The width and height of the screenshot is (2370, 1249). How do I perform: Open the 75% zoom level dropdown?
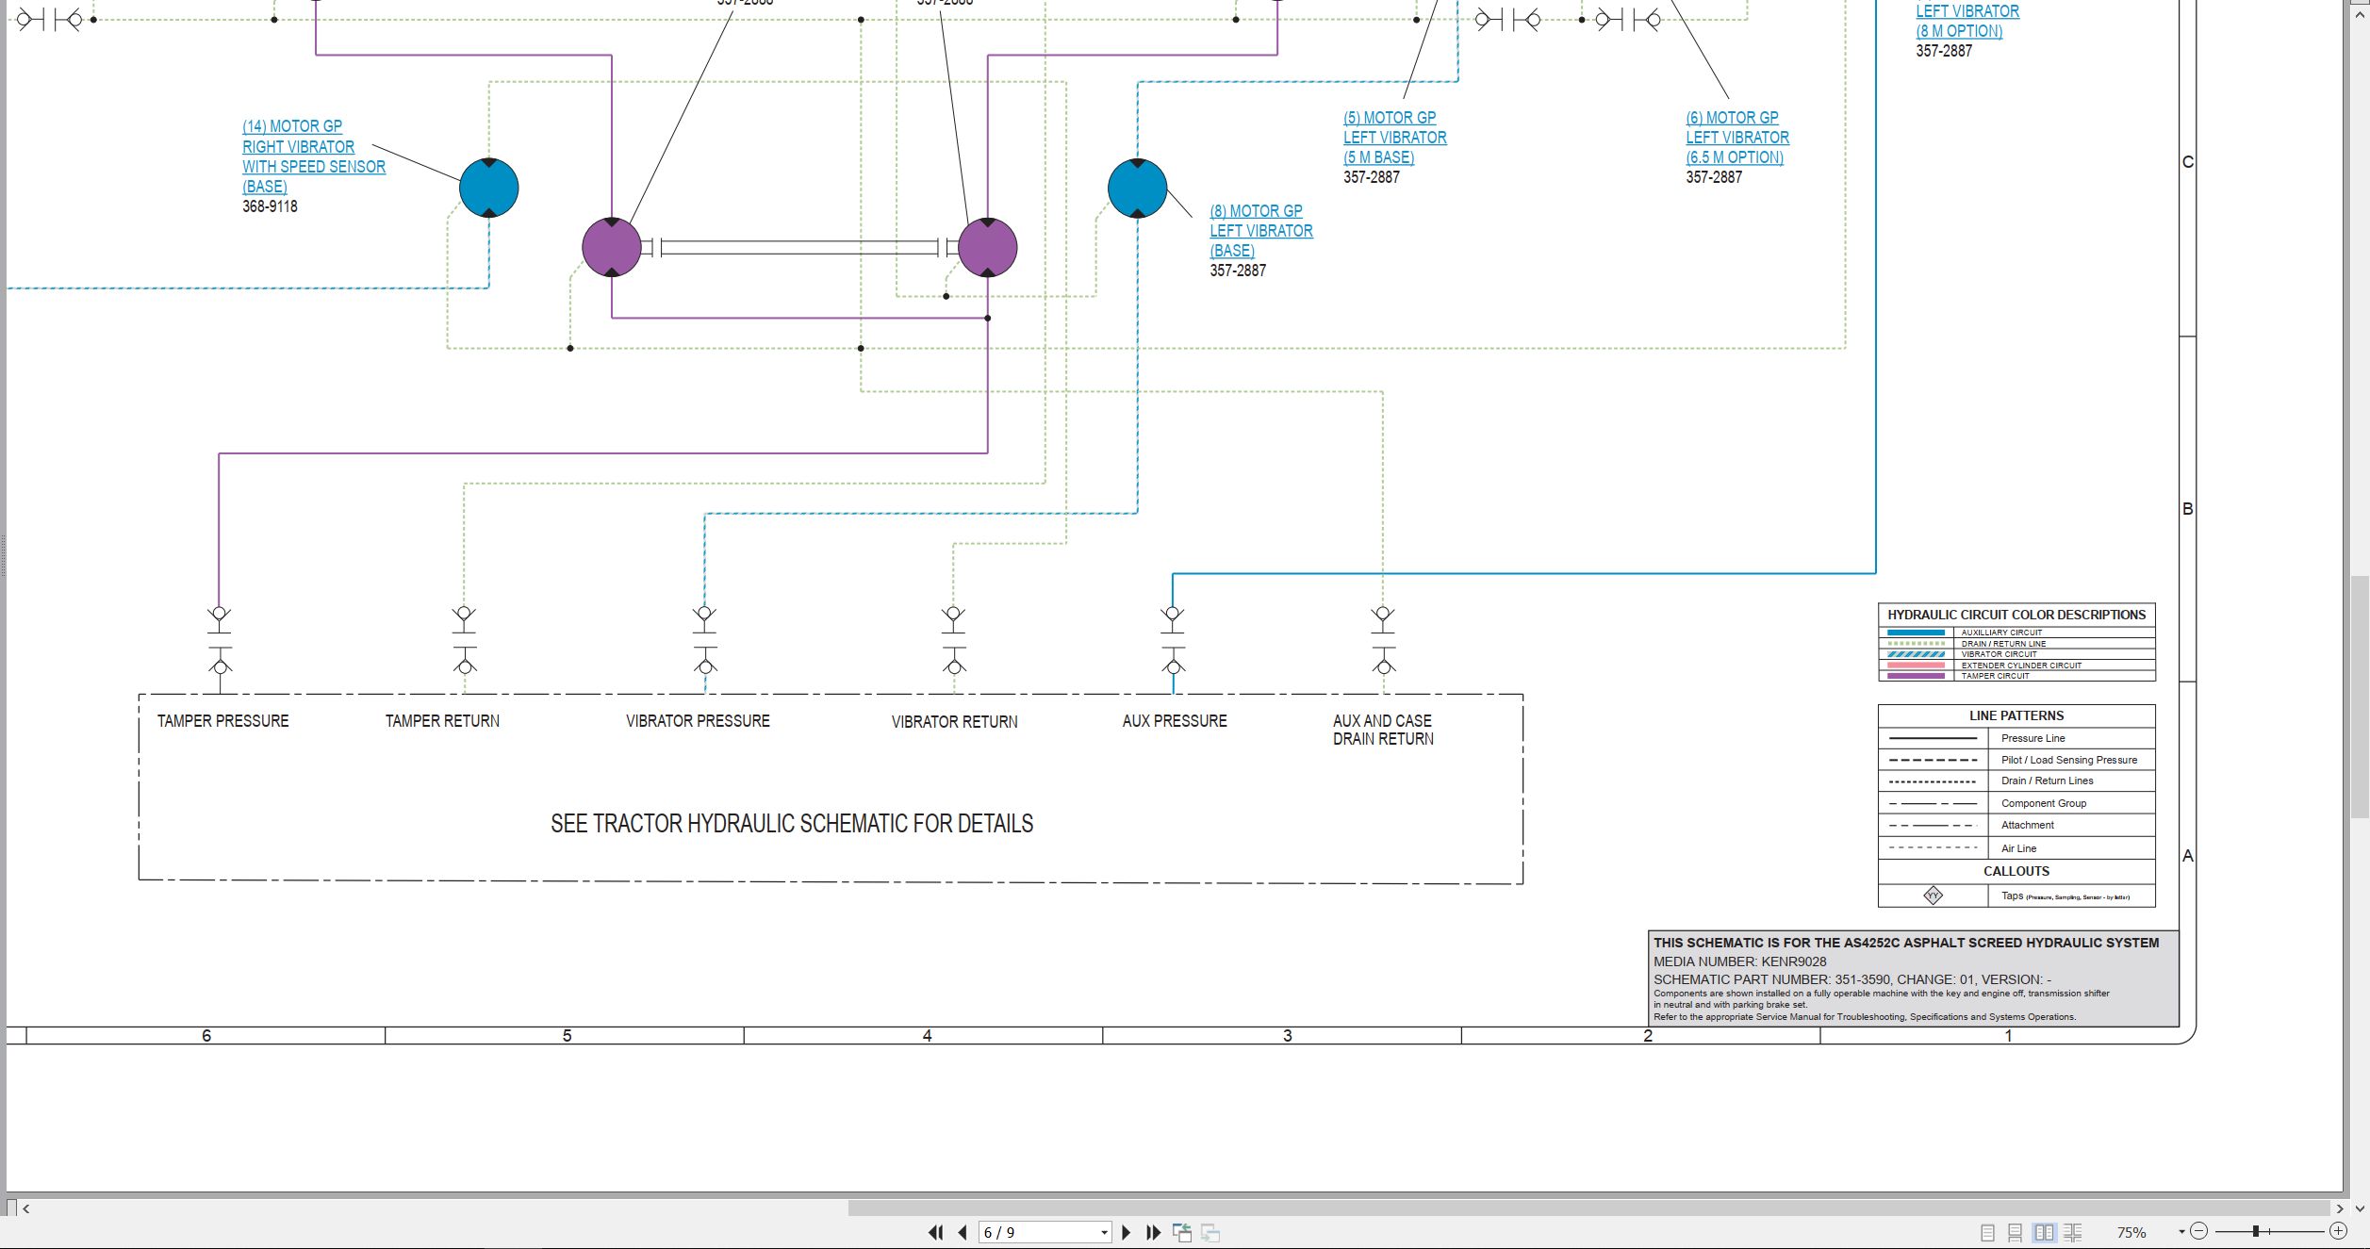2181,1232
